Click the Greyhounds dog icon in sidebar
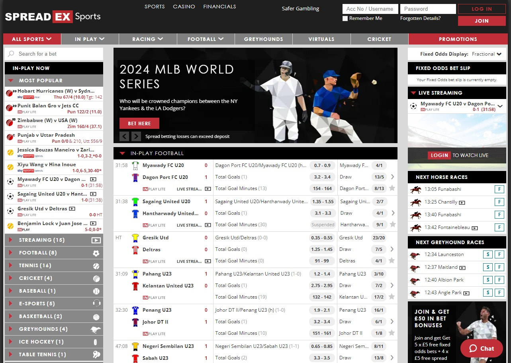This screenshot has height=363, width=511. click(96, 329)
